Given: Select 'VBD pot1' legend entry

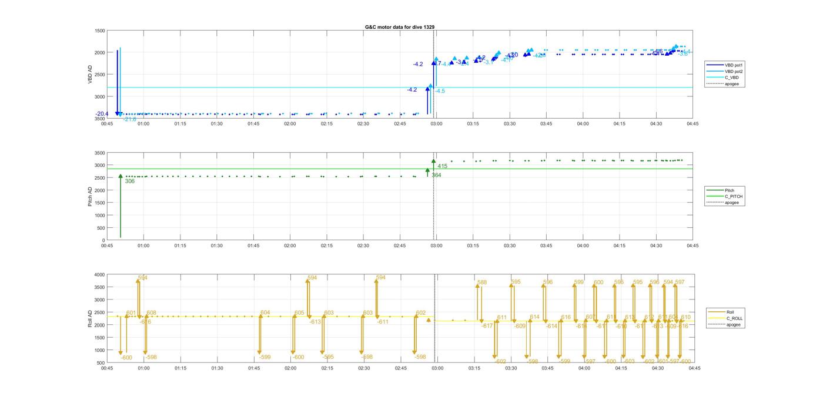Looking at the screenshot, I should pyautogui.click(x=734, y=65).
